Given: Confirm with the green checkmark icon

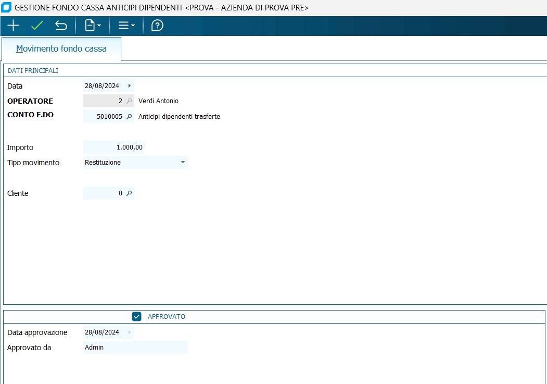Looking at the screenshot, I should pyautogui.click(x=37, y=26).
